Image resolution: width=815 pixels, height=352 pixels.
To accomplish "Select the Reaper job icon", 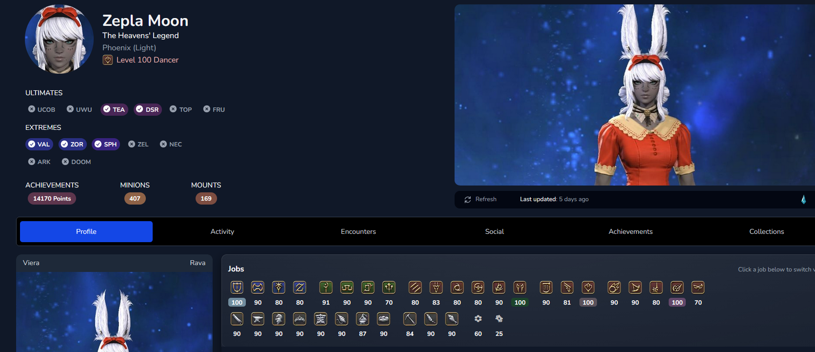I will [x=499, y=287].
